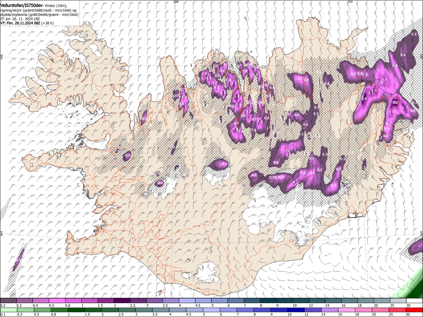This screenshot has height=317, width=423.
Task: Click the '2.8' snowfall value in the north
Action: 237,97
